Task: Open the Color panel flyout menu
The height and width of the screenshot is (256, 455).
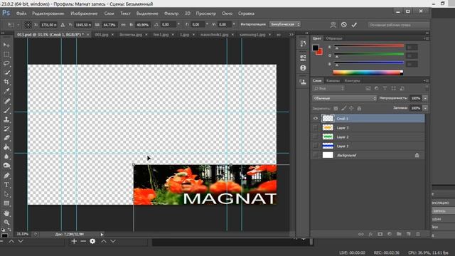Action: pos(426,38)
